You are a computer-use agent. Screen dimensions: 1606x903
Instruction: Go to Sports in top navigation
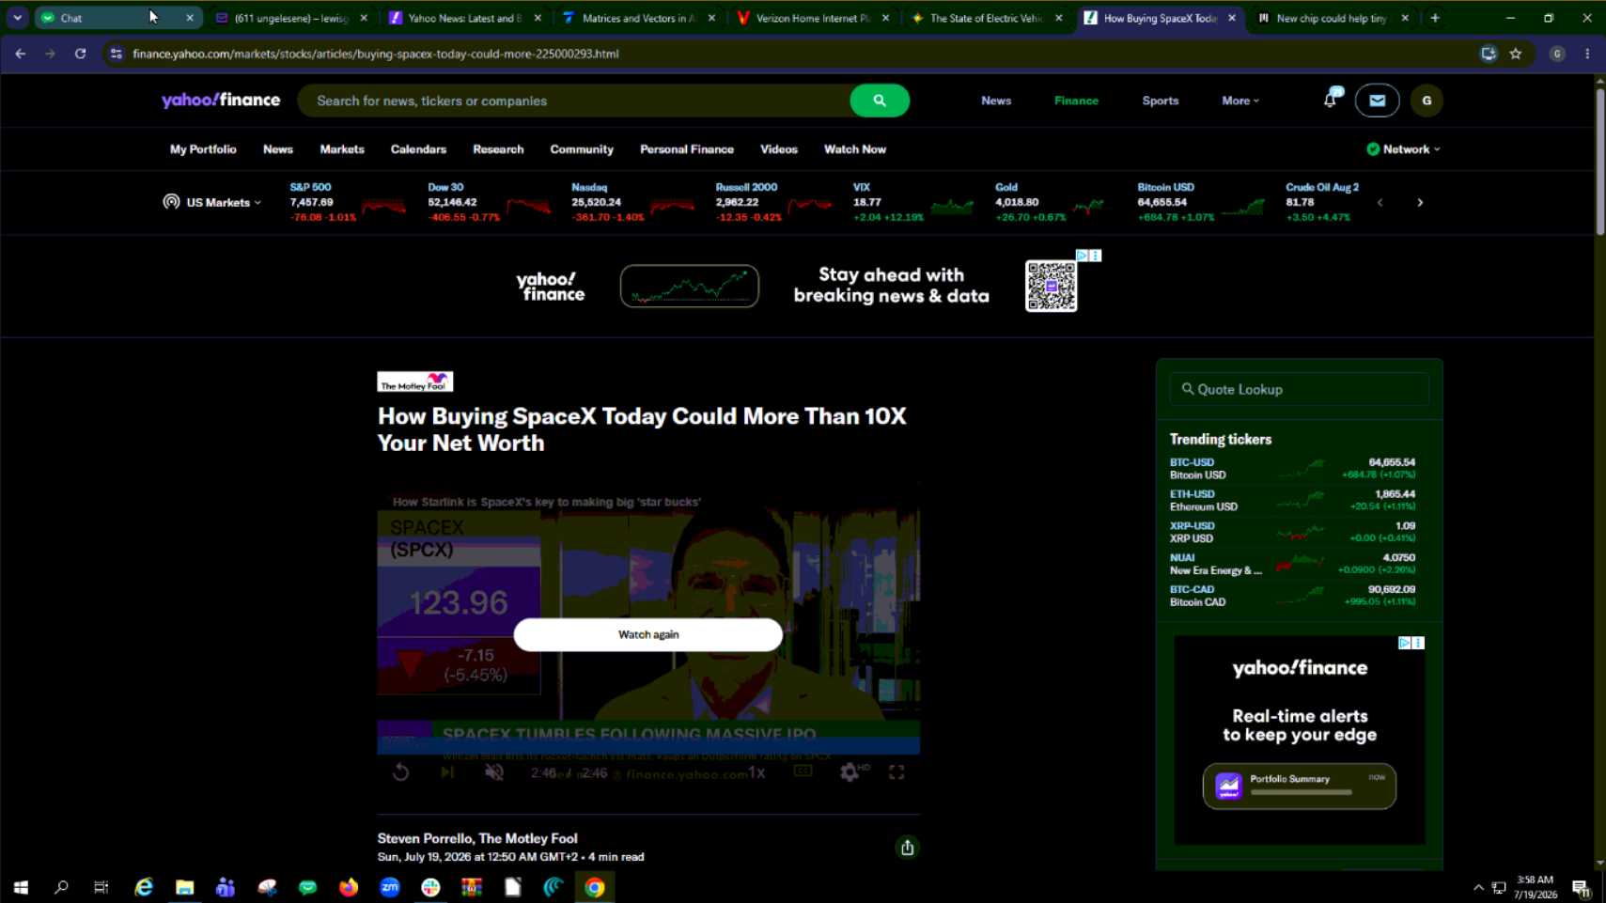1161,101
